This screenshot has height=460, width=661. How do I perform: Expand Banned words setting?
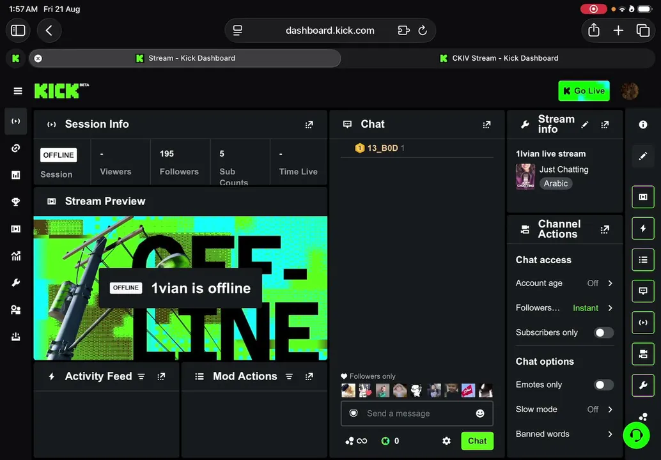[x=564, y=434]
